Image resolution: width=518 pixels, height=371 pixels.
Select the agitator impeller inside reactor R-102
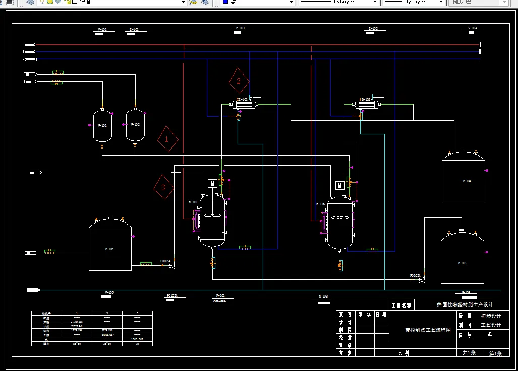tap(339, 217)
